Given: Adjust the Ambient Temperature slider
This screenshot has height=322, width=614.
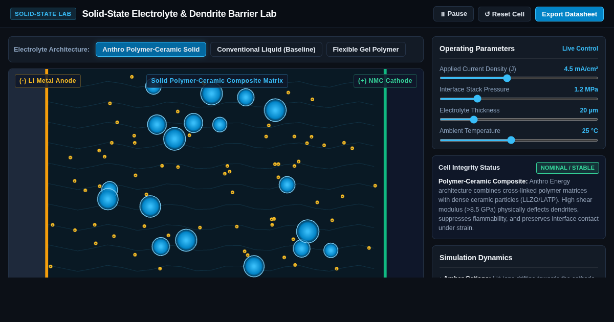Looking at the screenshot, I should 519,140.
